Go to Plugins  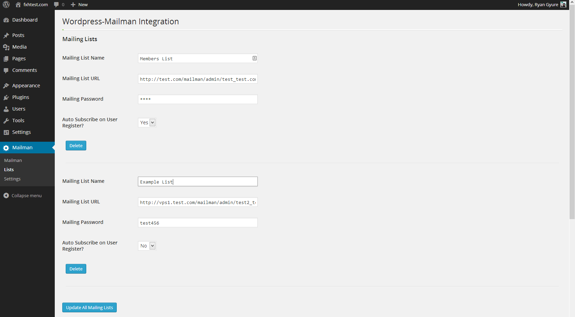[x=27, y=97]
